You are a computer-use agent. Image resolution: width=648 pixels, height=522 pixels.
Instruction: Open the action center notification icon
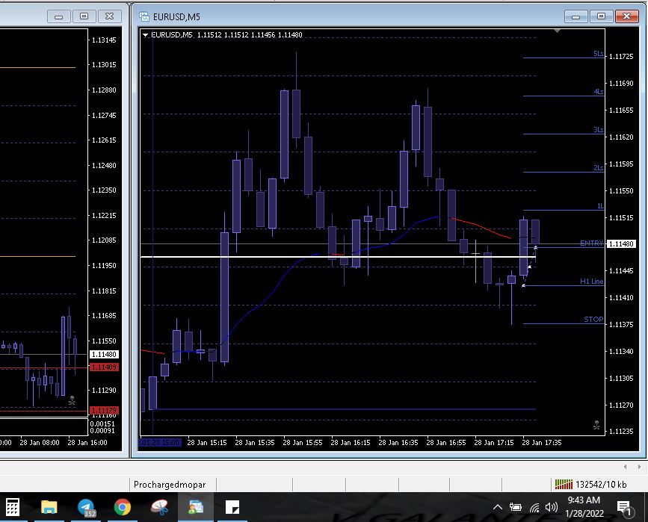[x=624, y=508]
